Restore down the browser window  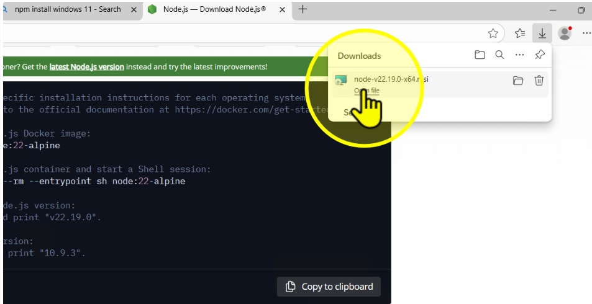pos(581,10)
